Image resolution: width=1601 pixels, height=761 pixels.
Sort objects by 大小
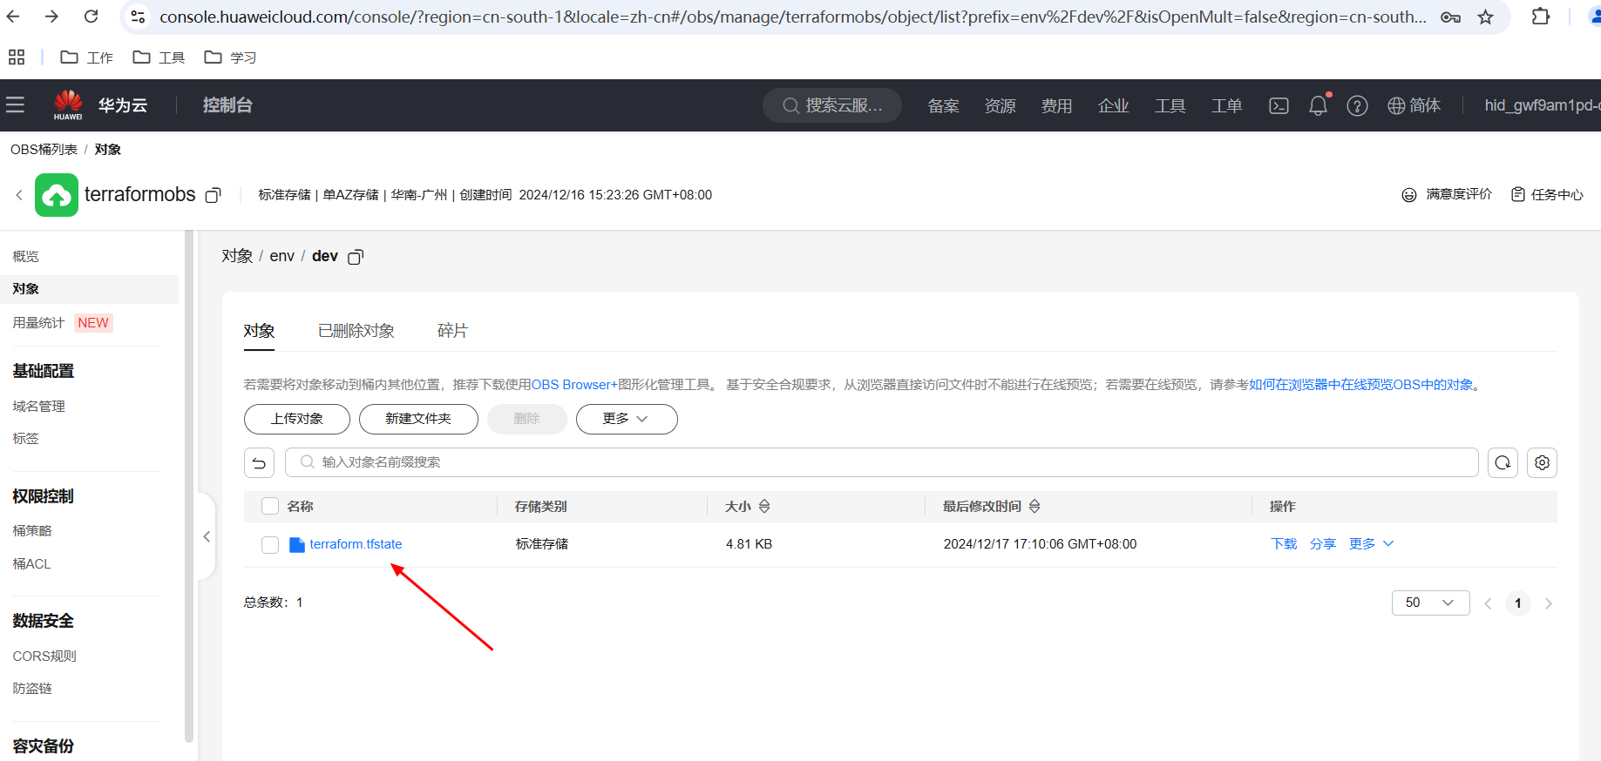coord(764,506)
